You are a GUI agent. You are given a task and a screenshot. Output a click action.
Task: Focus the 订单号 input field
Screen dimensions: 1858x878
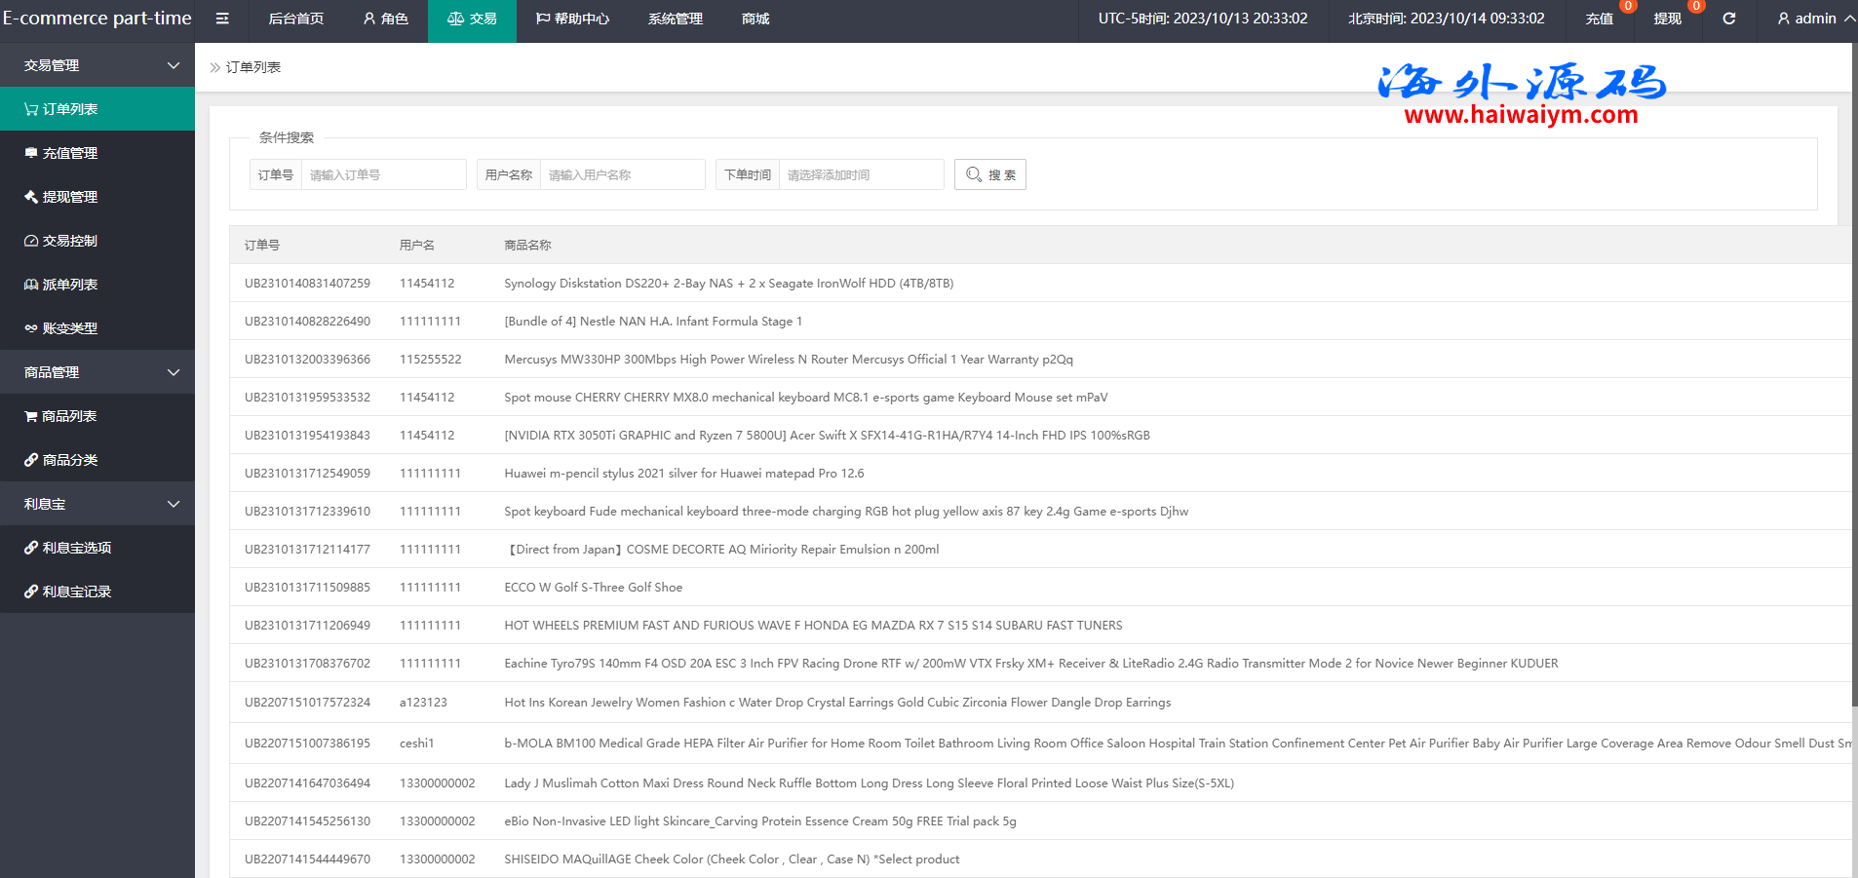[x=383, y=174]
